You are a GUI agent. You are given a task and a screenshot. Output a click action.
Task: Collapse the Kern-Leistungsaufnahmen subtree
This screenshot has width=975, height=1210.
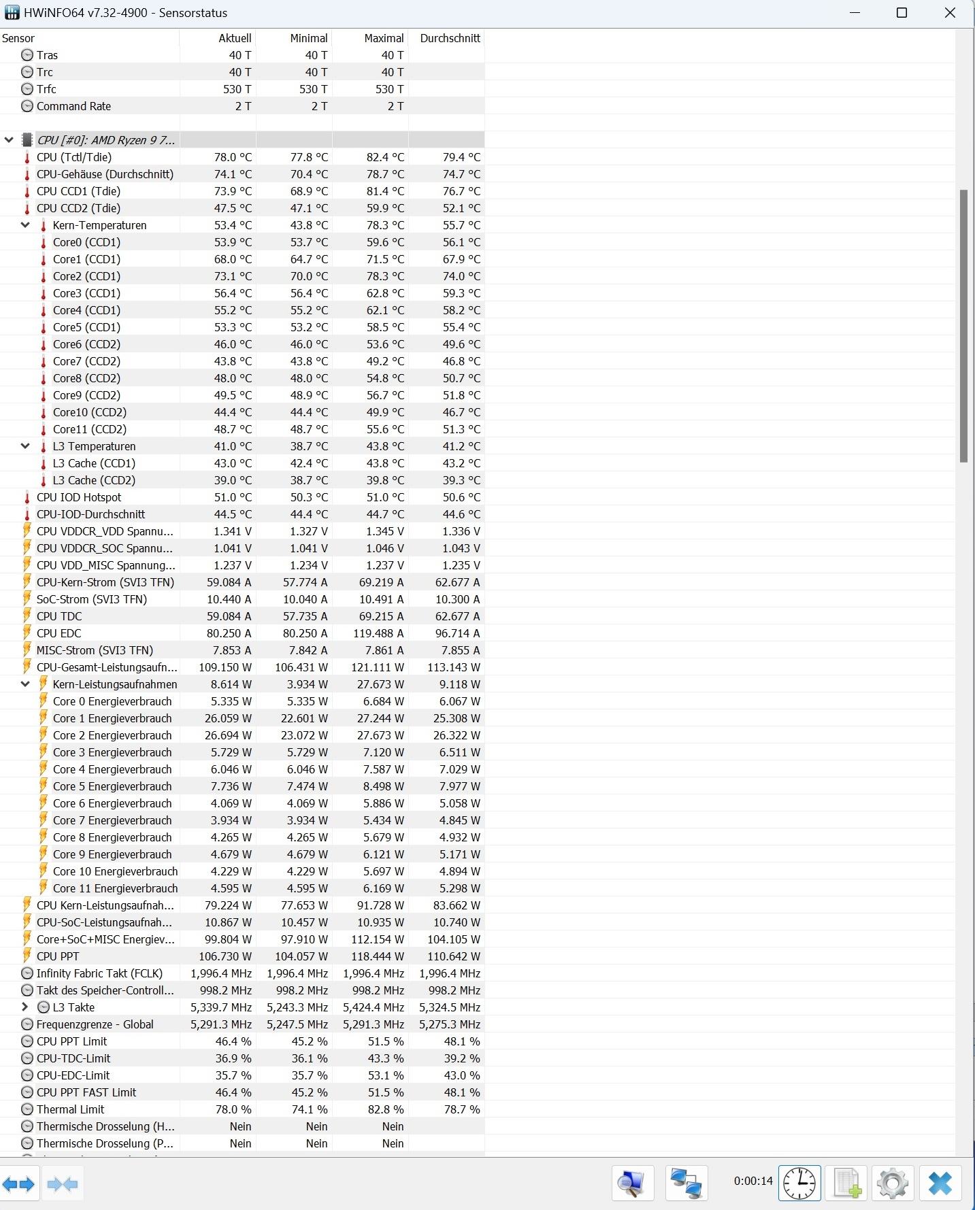click(25, 684)
